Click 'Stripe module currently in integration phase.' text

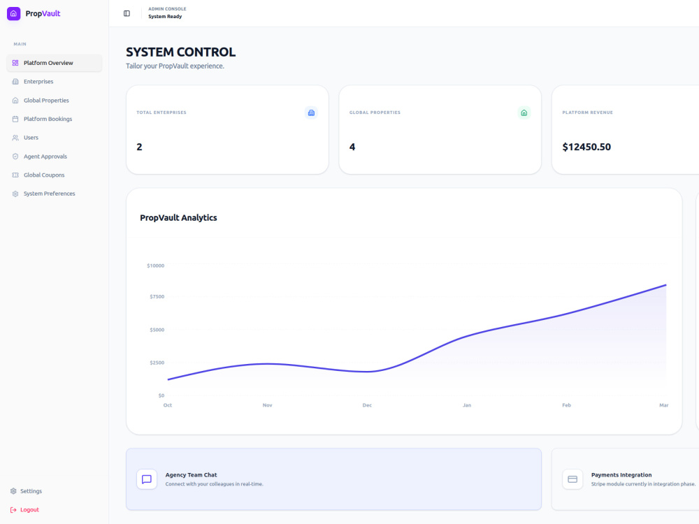(643, 484)
